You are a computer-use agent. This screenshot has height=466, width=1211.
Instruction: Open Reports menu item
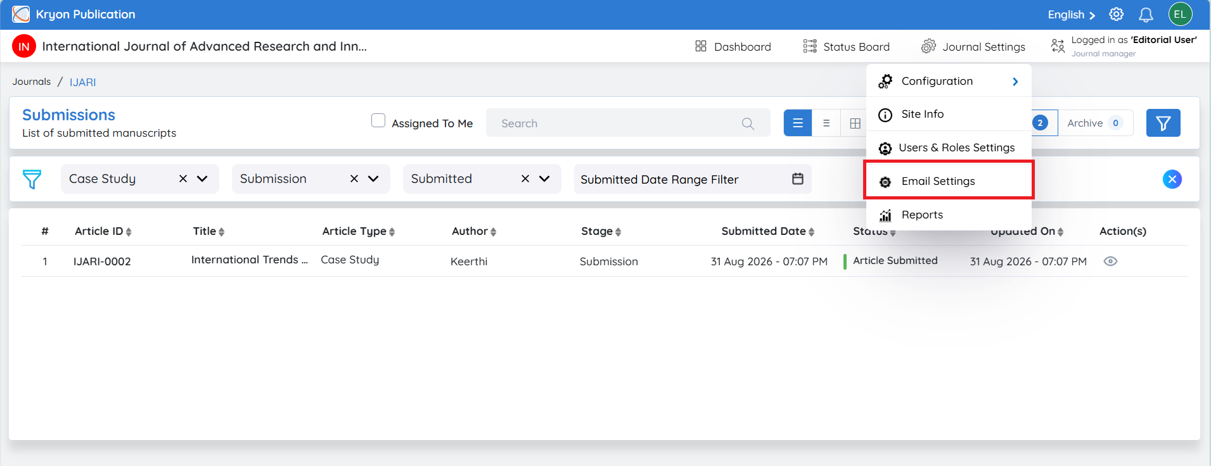pos(949,215)
